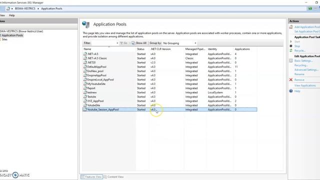The image size is (320, 180).
Task: Click View Applications link
Action: pyautogui.click(x=305, y=85)
